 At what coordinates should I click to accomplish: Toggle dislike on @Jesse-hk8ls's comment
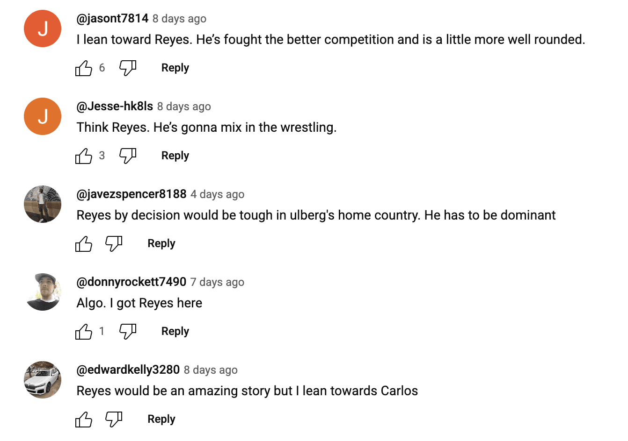pyautogui.click(x=127, y=156)
